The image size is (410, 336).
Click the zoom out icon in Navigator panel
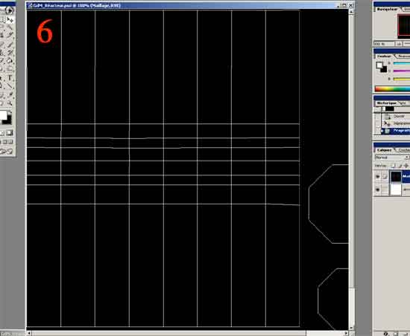coord(399,44)
